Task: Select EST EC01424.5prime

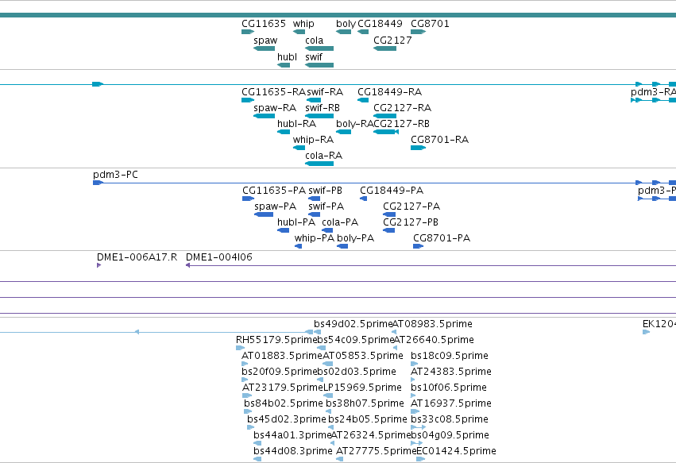Action: tap(421, 459)
